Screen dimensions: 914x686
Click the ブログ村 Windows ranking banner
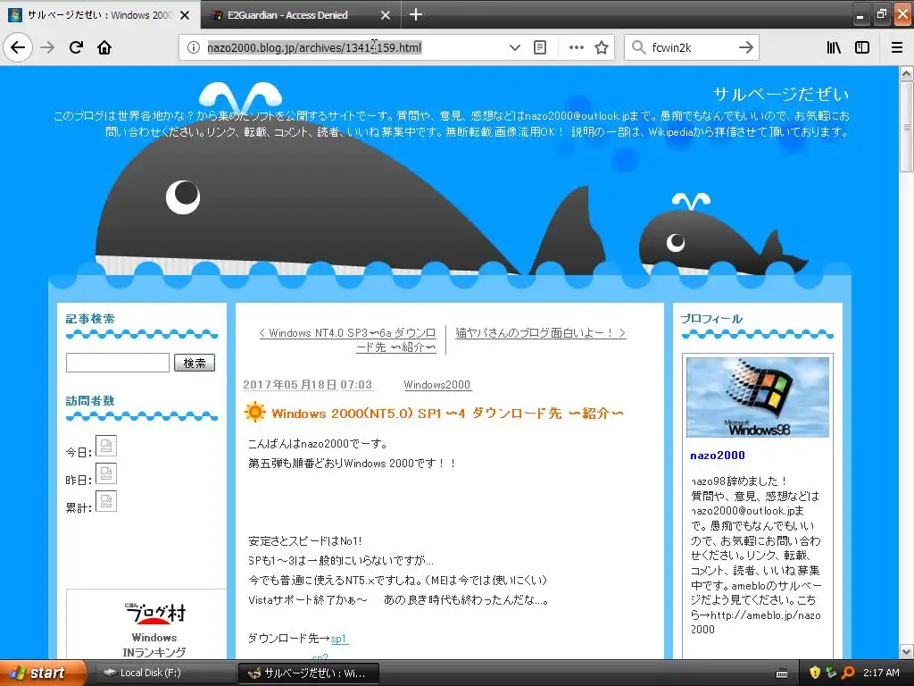click(x=154, y=630)
